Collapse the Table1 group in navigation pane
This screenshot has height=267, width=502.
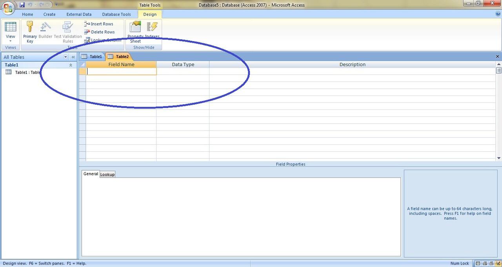click(x=71, y=65)
